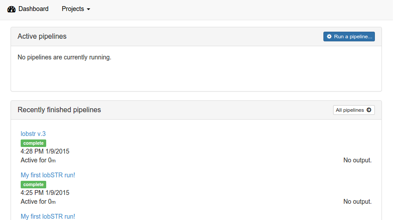The width and height of the screenshot is (396, 220).
Task: Click the Active pipelines panel heading
Action: pyautogui.click(x=42, y=37)
